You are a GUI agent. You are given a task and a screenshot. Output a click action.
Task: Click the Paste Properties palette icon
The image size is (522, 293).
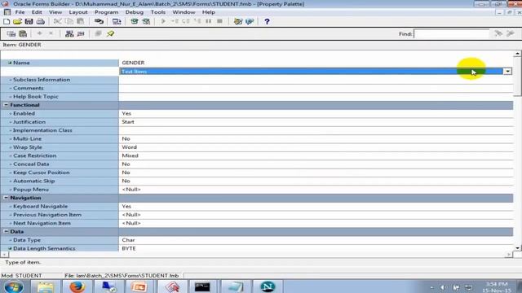point(23,33)
